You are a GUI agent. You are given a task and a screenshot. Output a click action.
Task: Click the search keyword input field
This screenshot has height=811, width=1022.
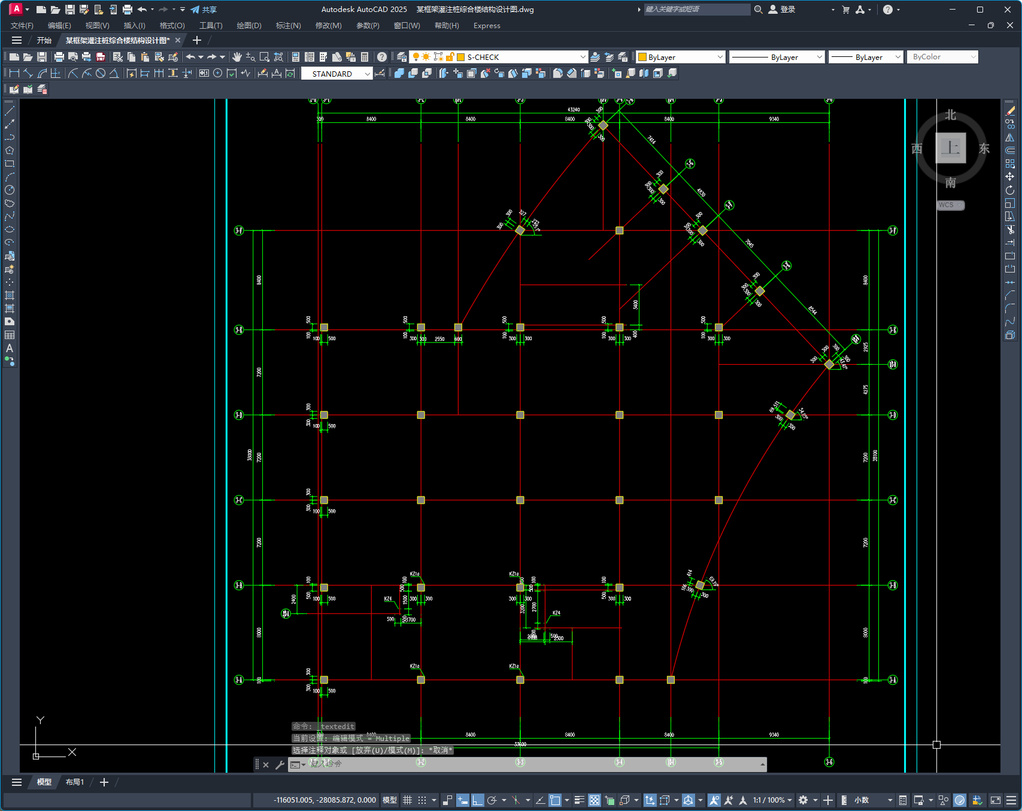tap(697, 10)
